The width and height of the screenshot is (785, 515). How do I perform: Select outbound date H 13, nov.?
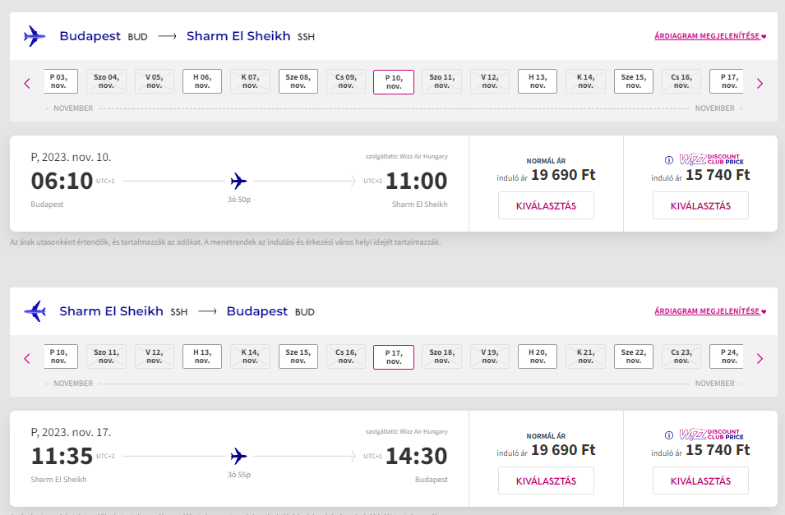coord(538,81)
